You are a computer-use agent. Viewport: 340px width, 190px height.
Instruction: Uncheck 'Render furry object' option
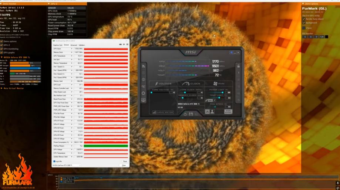point(304,19)
